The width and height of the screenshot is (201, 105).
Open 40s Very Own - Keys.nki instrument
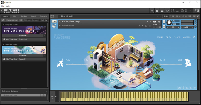(x=24, y=59)
